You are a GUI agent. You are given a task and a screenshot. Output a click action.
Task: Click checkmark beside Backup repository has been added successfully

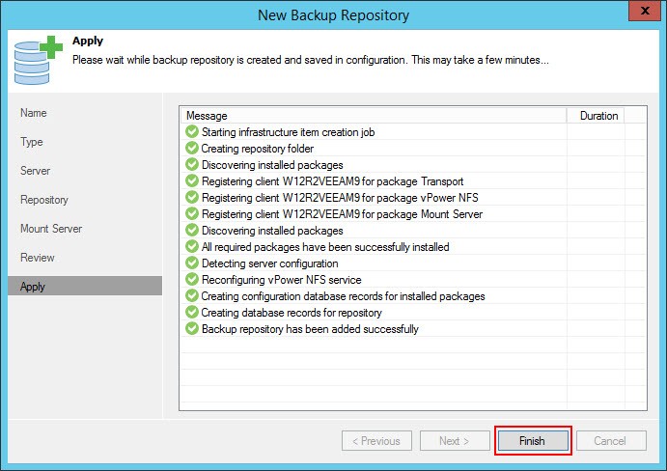pos(192,328)
